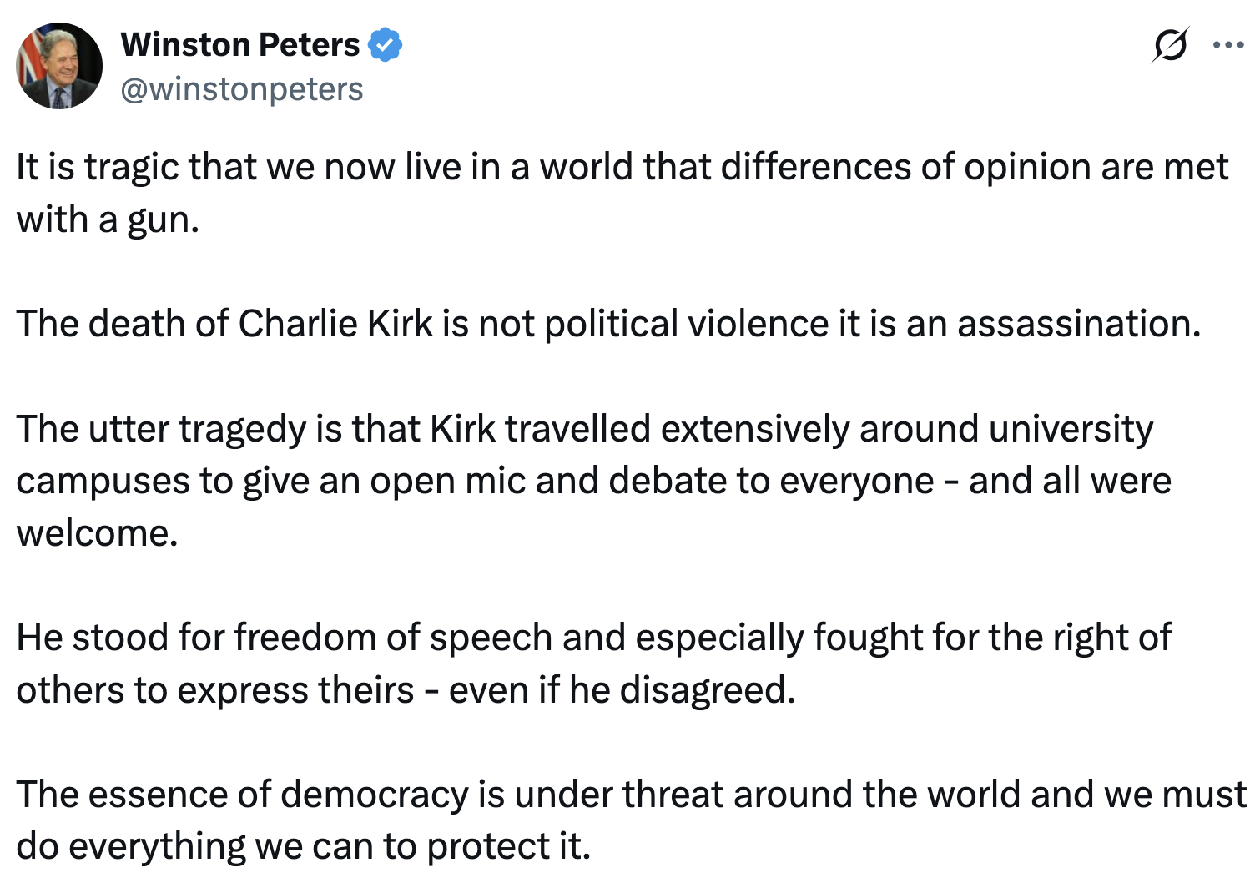Click the phrase "even if he disagreed."
The width and height of the screenshot is (1260, 878).
tap(622, 690)
